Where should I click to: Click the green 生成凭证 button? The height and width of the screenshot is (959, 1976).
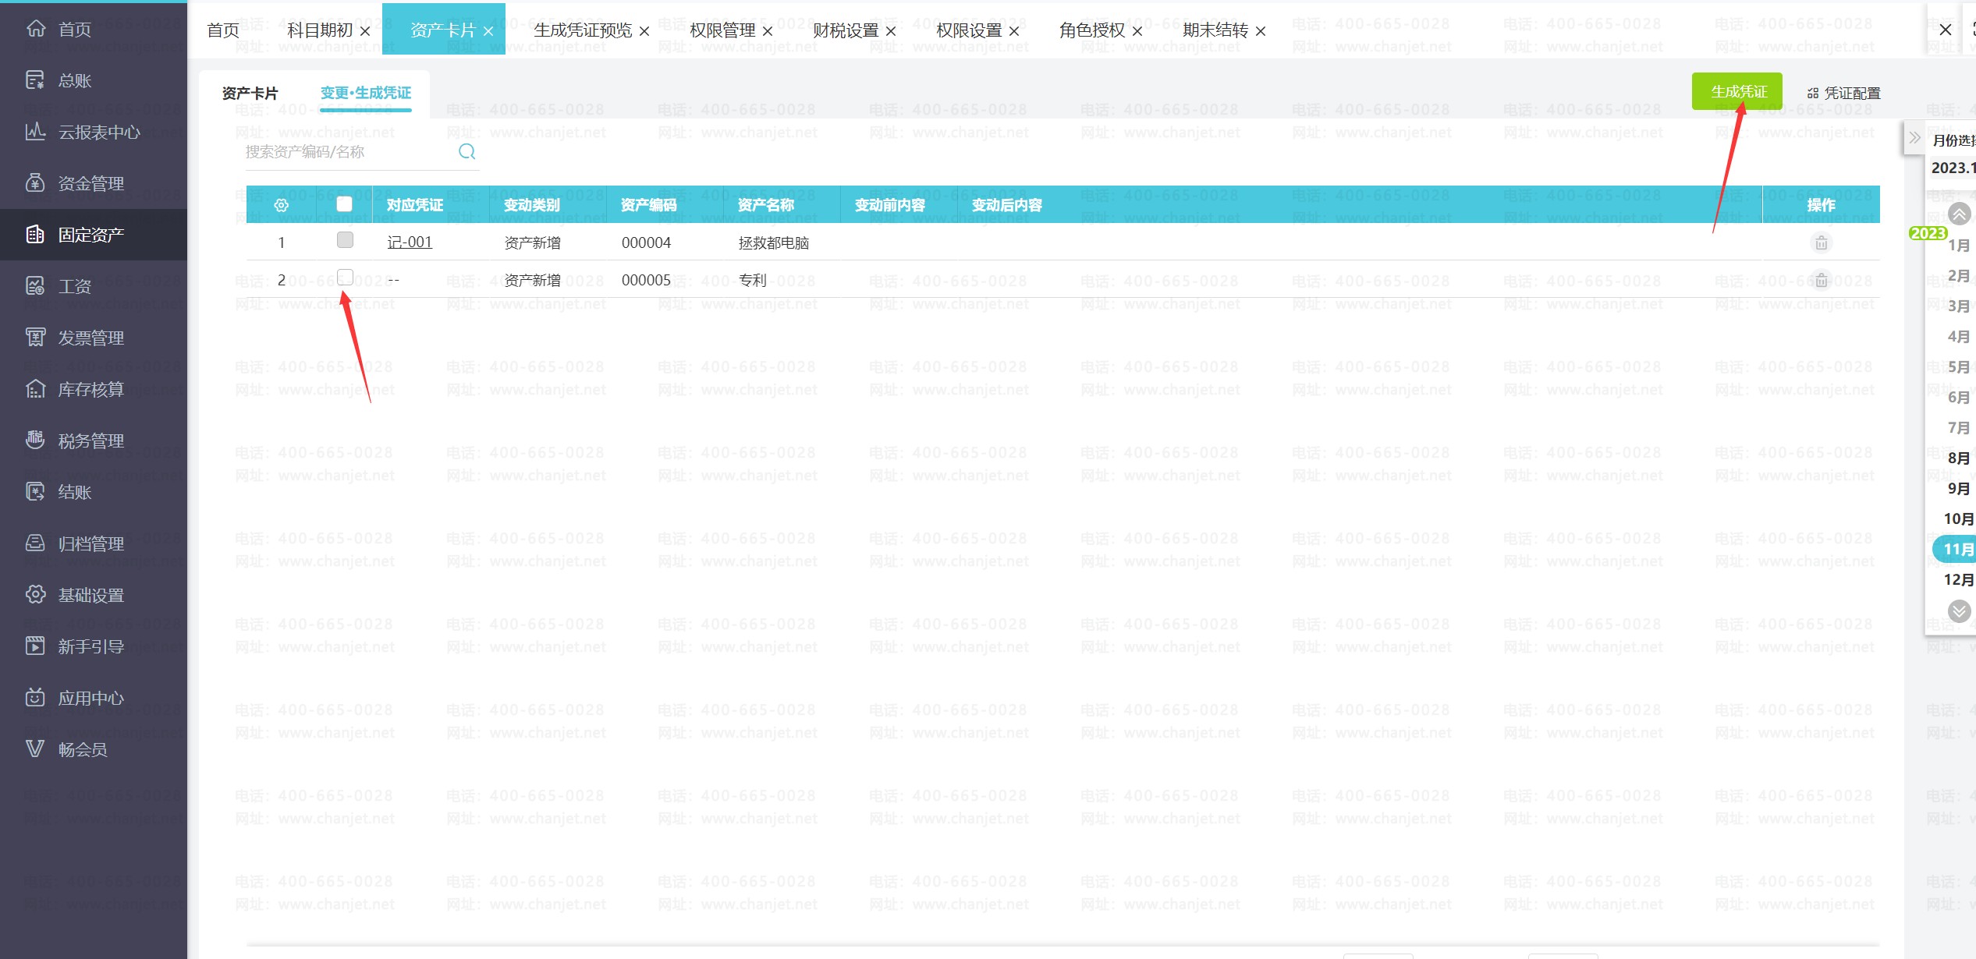(1738, 92)
